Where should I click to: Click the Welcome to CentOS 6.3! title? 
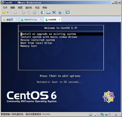pos(61,28)
